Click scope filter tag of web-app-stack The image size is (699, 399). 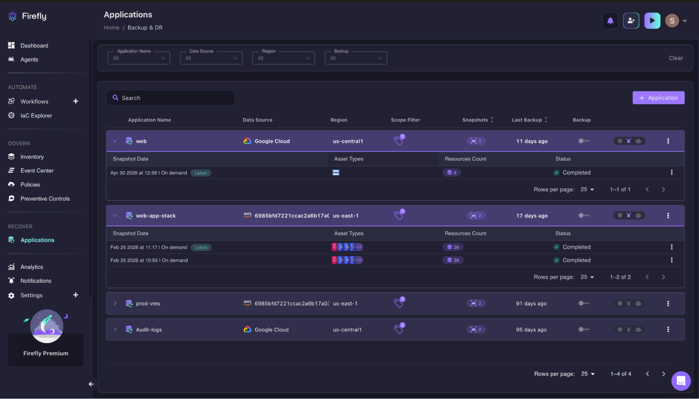click(399, 215)
